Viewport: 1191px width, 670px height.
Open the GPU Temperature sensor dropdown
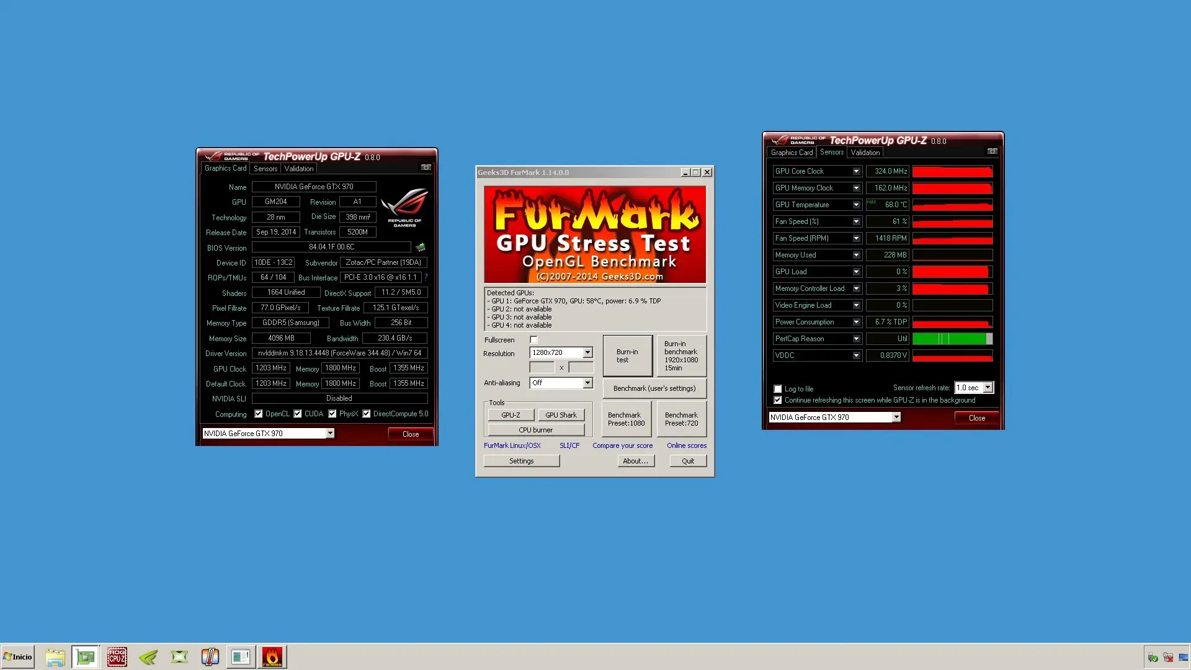coord(856,205)
